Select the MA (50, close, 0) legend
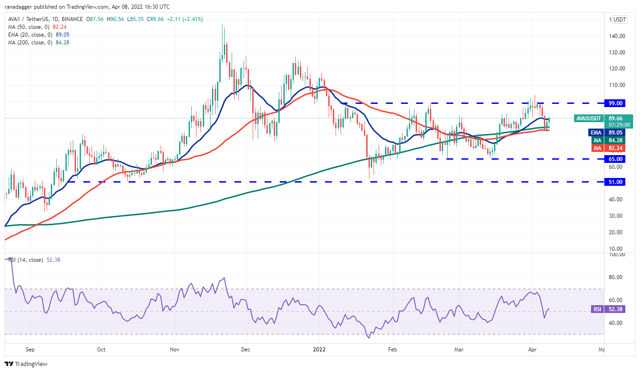This screenshot has width=640, height=372. point(30,27)
